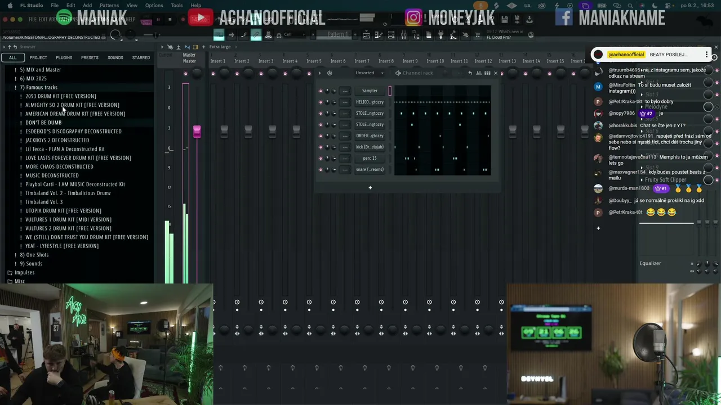Add a new channel with plus button

coord(370,187)
